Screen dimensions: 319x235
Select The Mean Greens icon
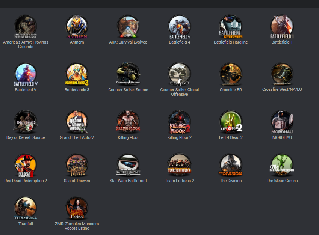click(282, 165)
